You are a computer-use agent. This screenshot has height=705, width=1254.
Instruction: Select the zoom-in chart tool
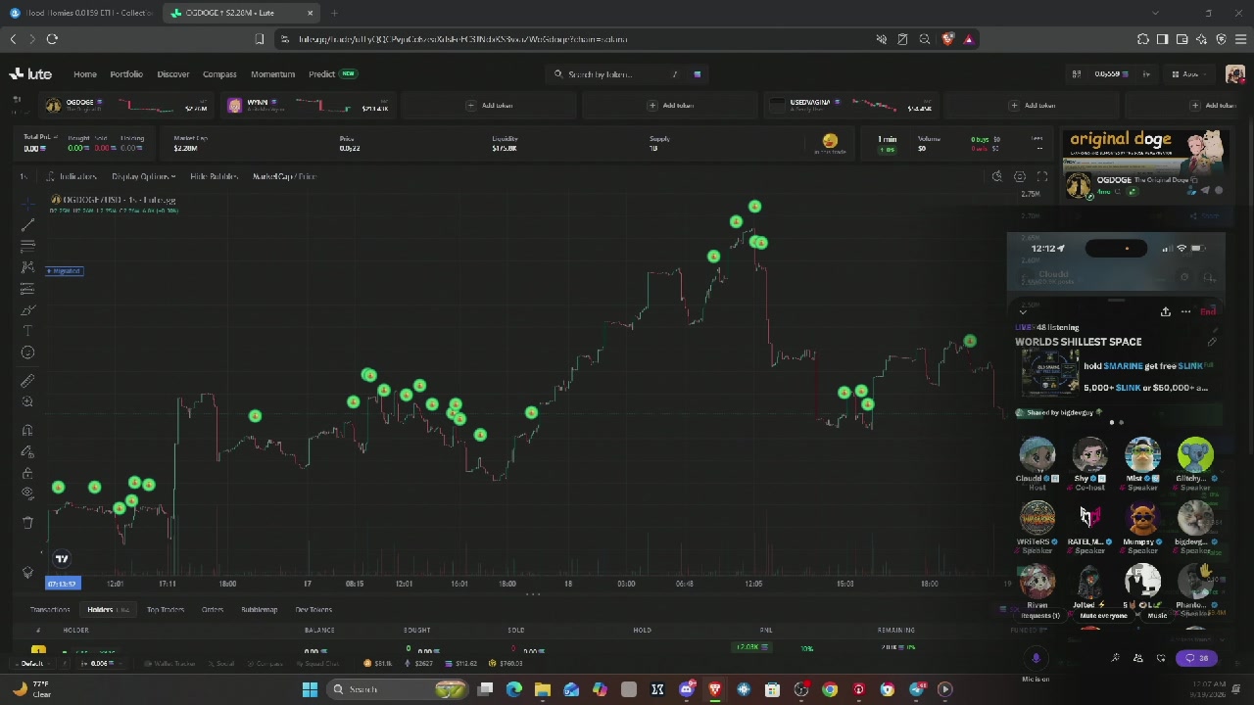pyautogui.click(x=27, y=402)
